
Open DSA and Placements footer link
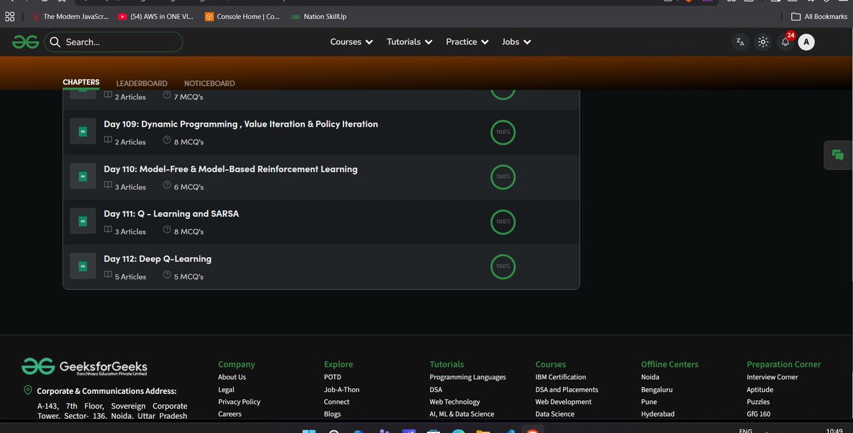pos(567,390)
